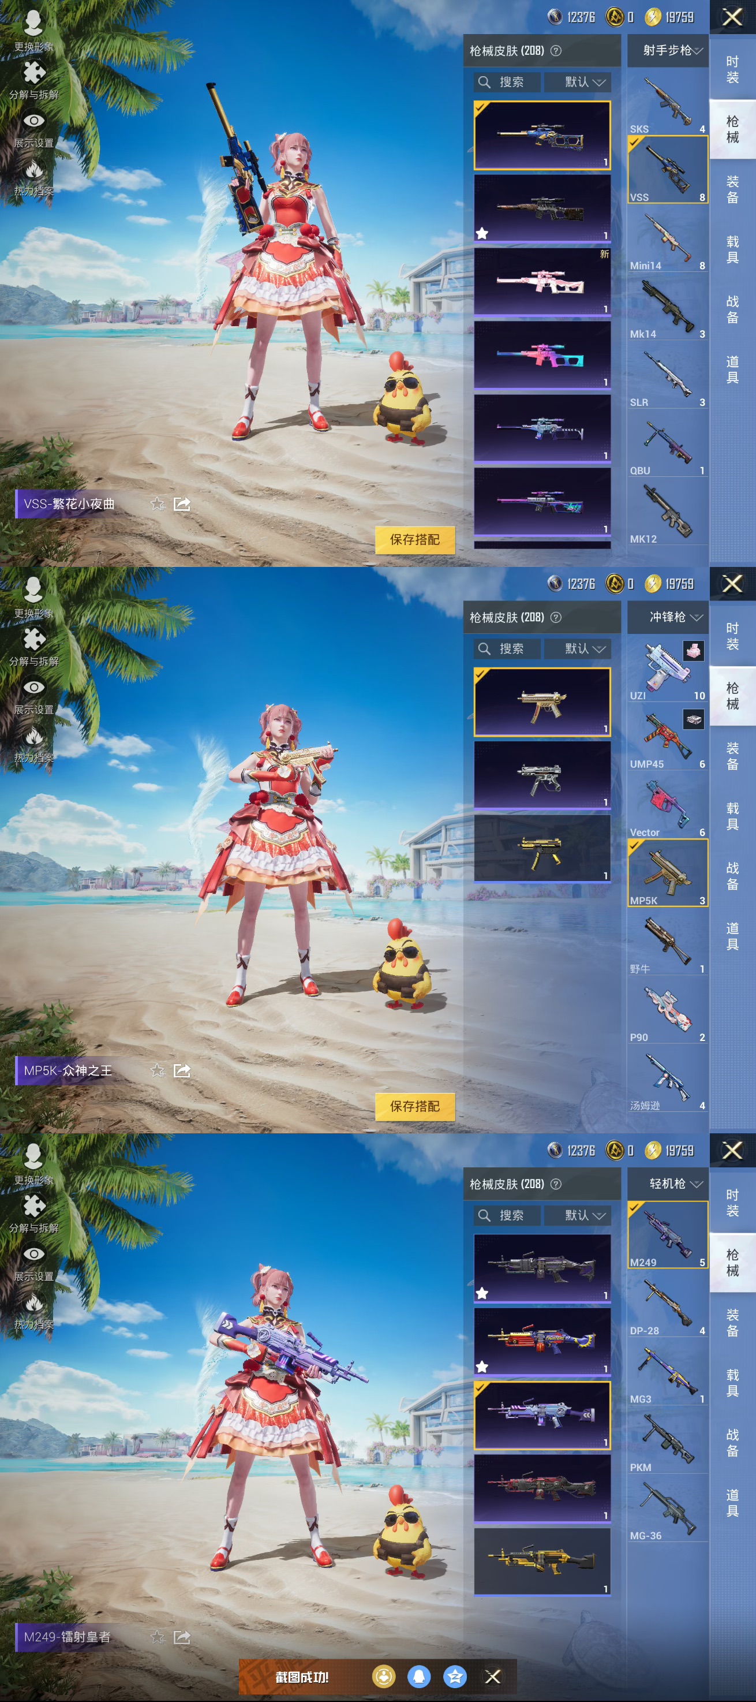Click 搜索 search field on 冲锋枪 screen
The height and width of the screenshot is (1702, 756).
507,649
